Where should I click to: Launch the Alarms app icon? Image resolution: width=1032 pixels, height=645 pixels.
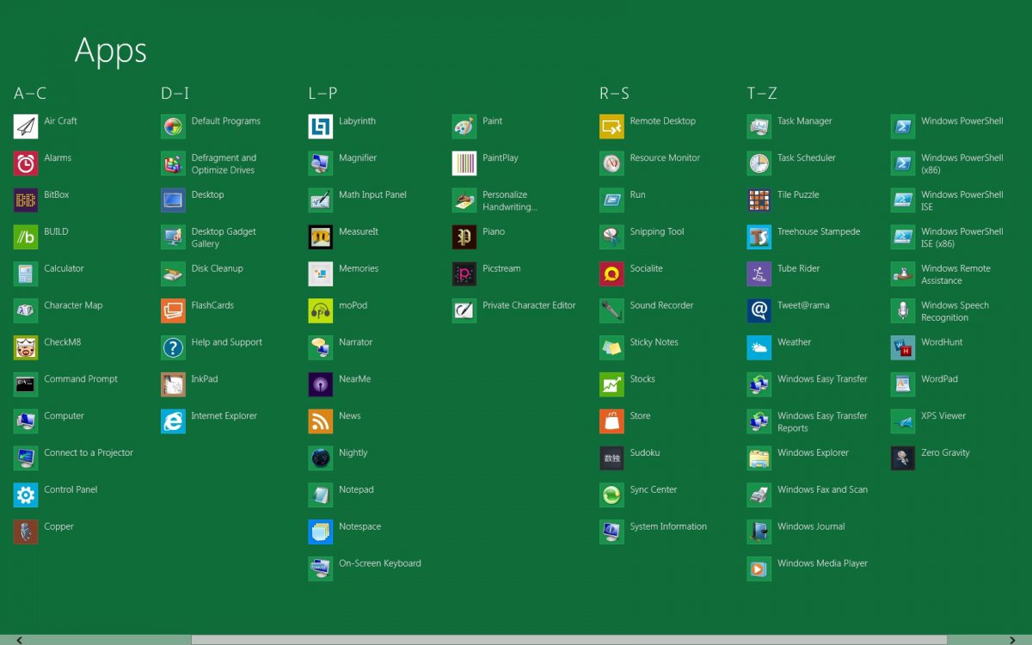point(26,163)
